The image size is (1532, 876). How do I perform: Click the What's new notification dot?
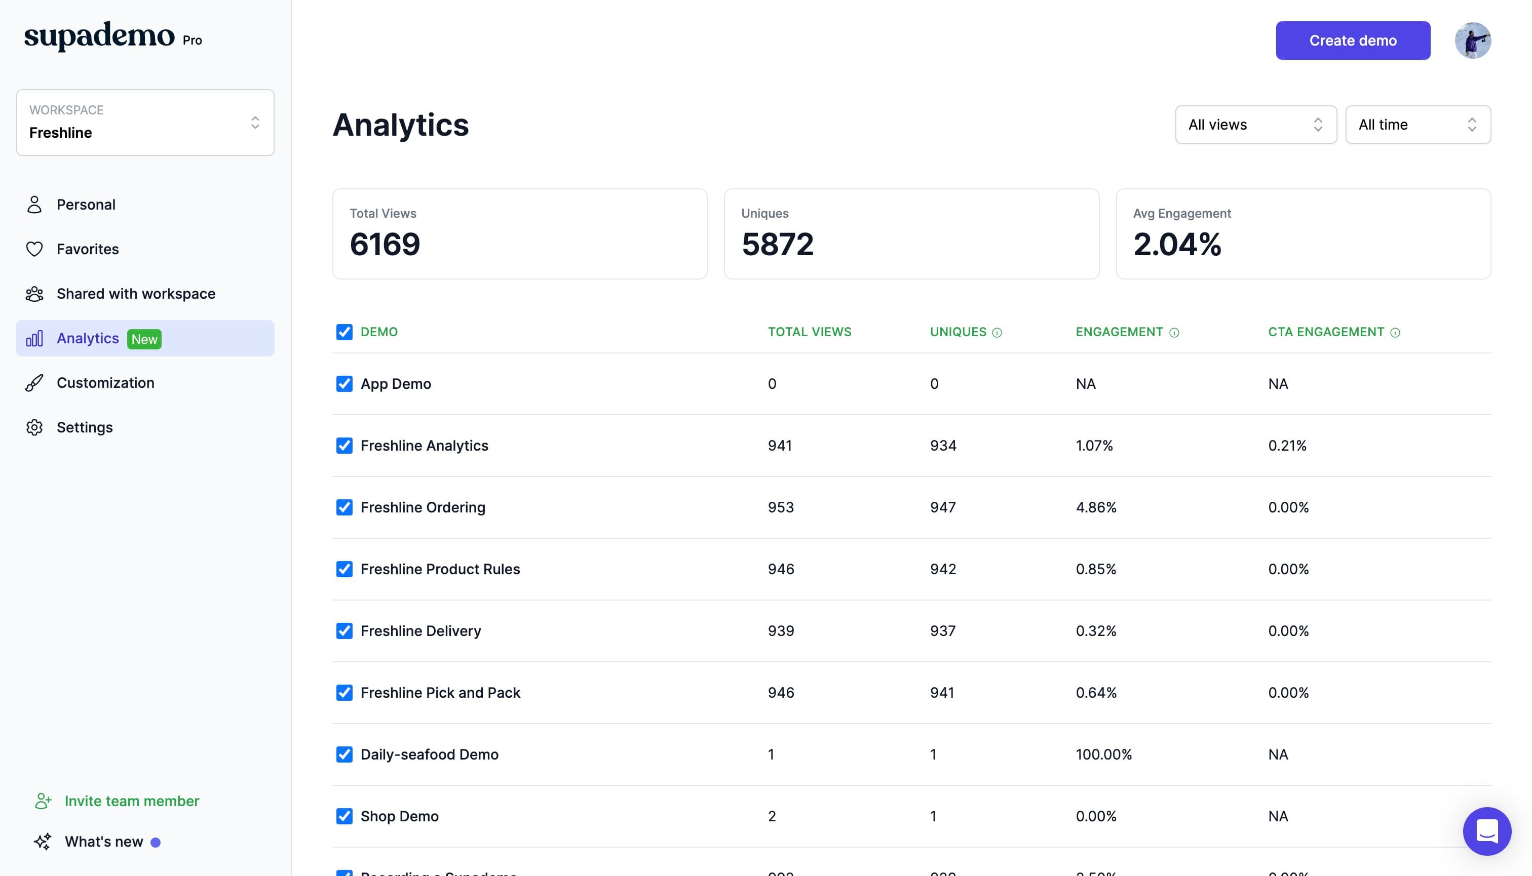(156, 842)
